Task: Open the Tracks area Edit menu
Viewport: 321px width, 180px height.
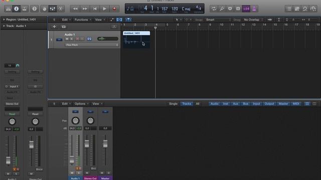Action: [66, 19]
